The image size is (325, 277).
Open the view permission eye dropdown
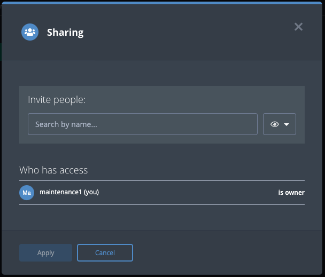280,124
